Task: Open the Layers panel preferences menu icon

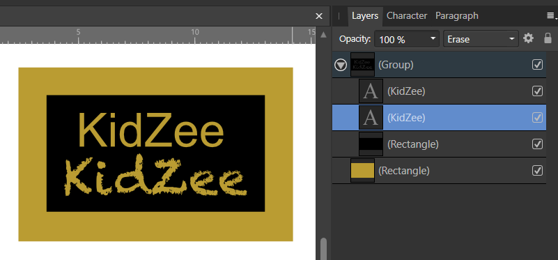Action: pos(551,15)
